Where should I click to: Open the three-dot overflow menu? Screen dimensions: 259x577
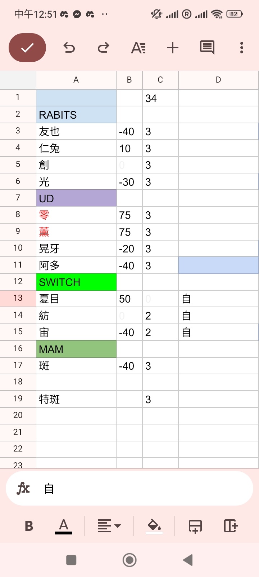242,48
